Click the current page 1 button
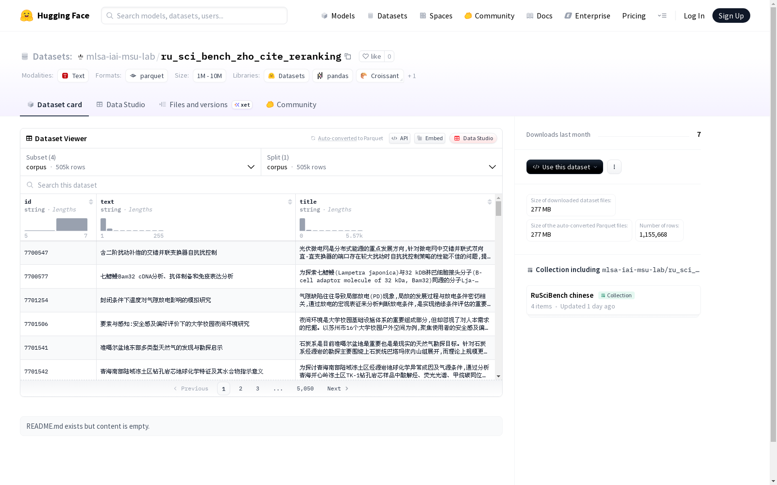The height and width of the screenshot is (485, 777). point(223,388)
